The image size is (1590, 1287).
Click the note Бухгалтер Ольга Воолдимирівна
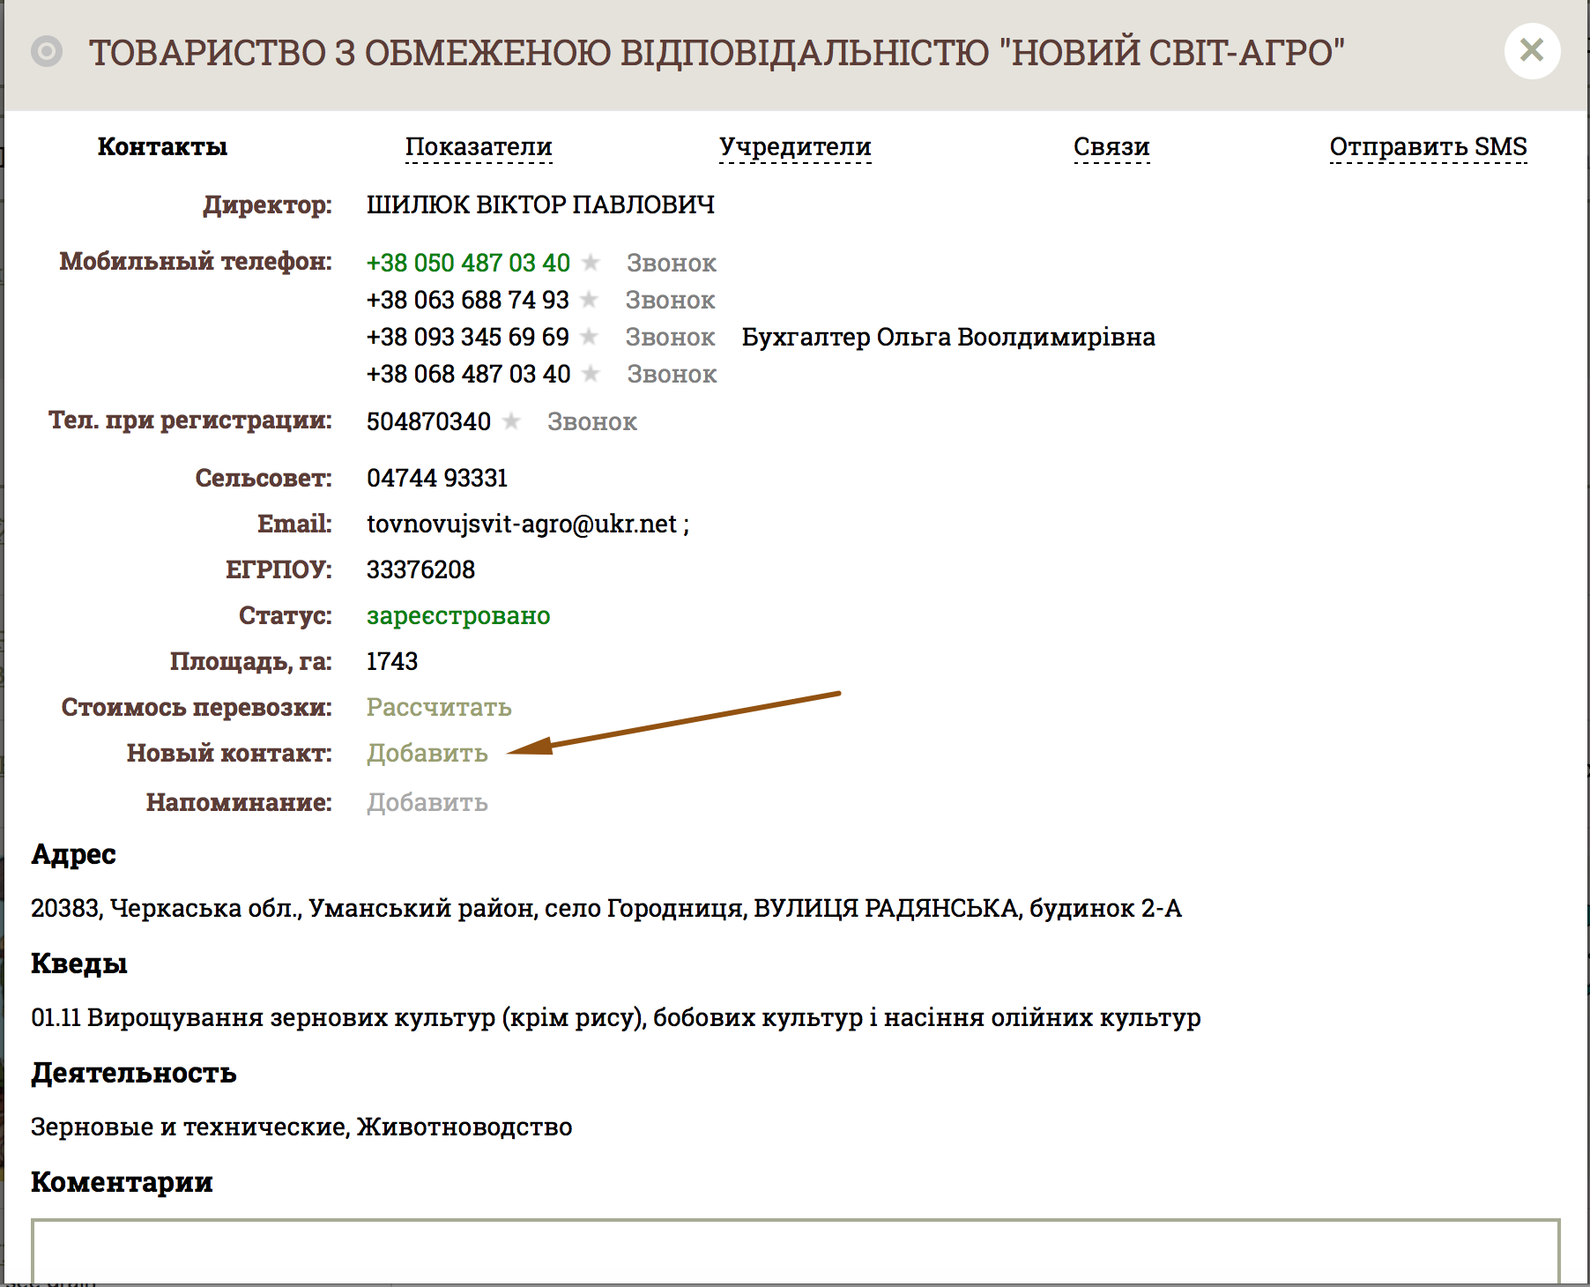948,337
